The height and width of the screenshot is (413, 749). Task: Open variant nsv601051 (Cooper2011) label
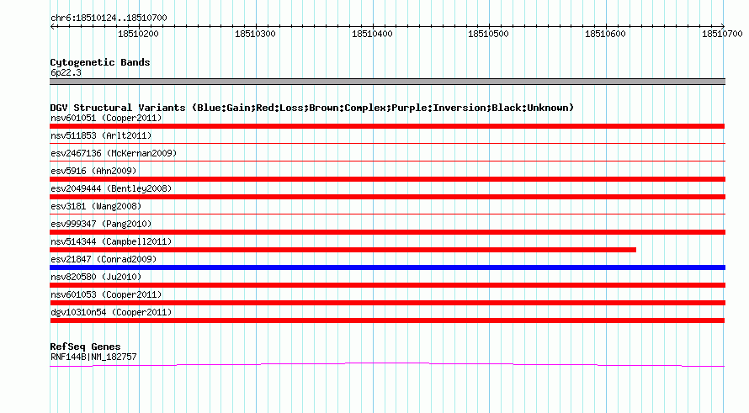pyautogui.click(x=106, y=118)
